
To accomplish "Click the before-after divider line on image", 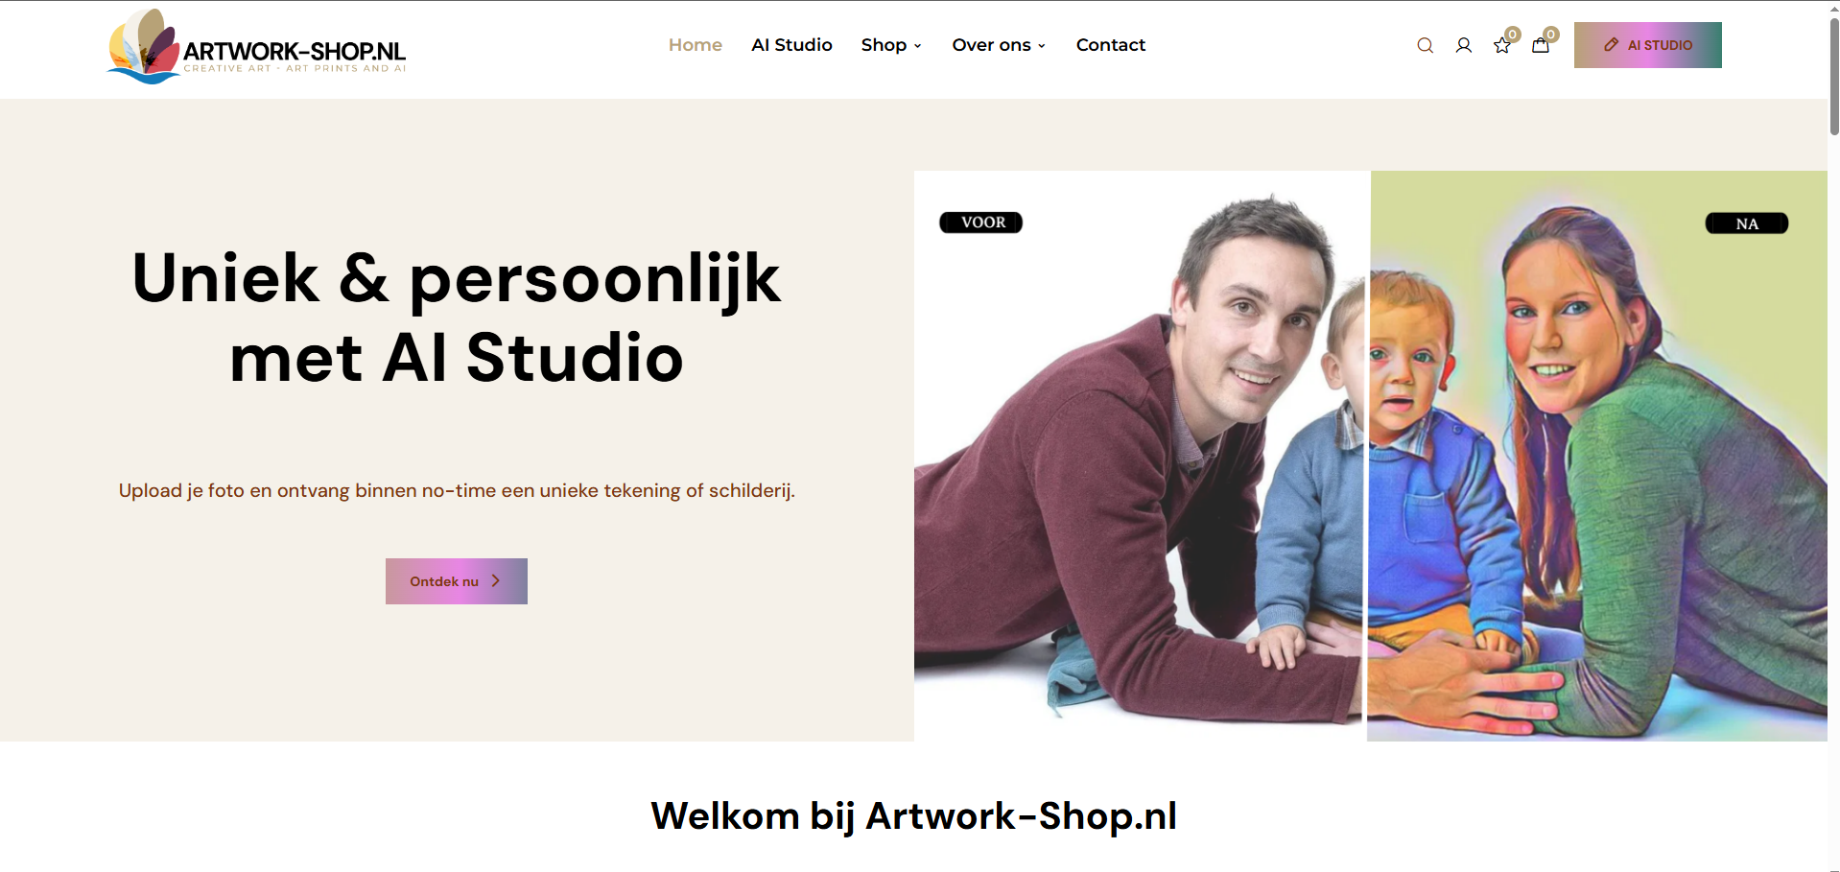I will 1368,456.
